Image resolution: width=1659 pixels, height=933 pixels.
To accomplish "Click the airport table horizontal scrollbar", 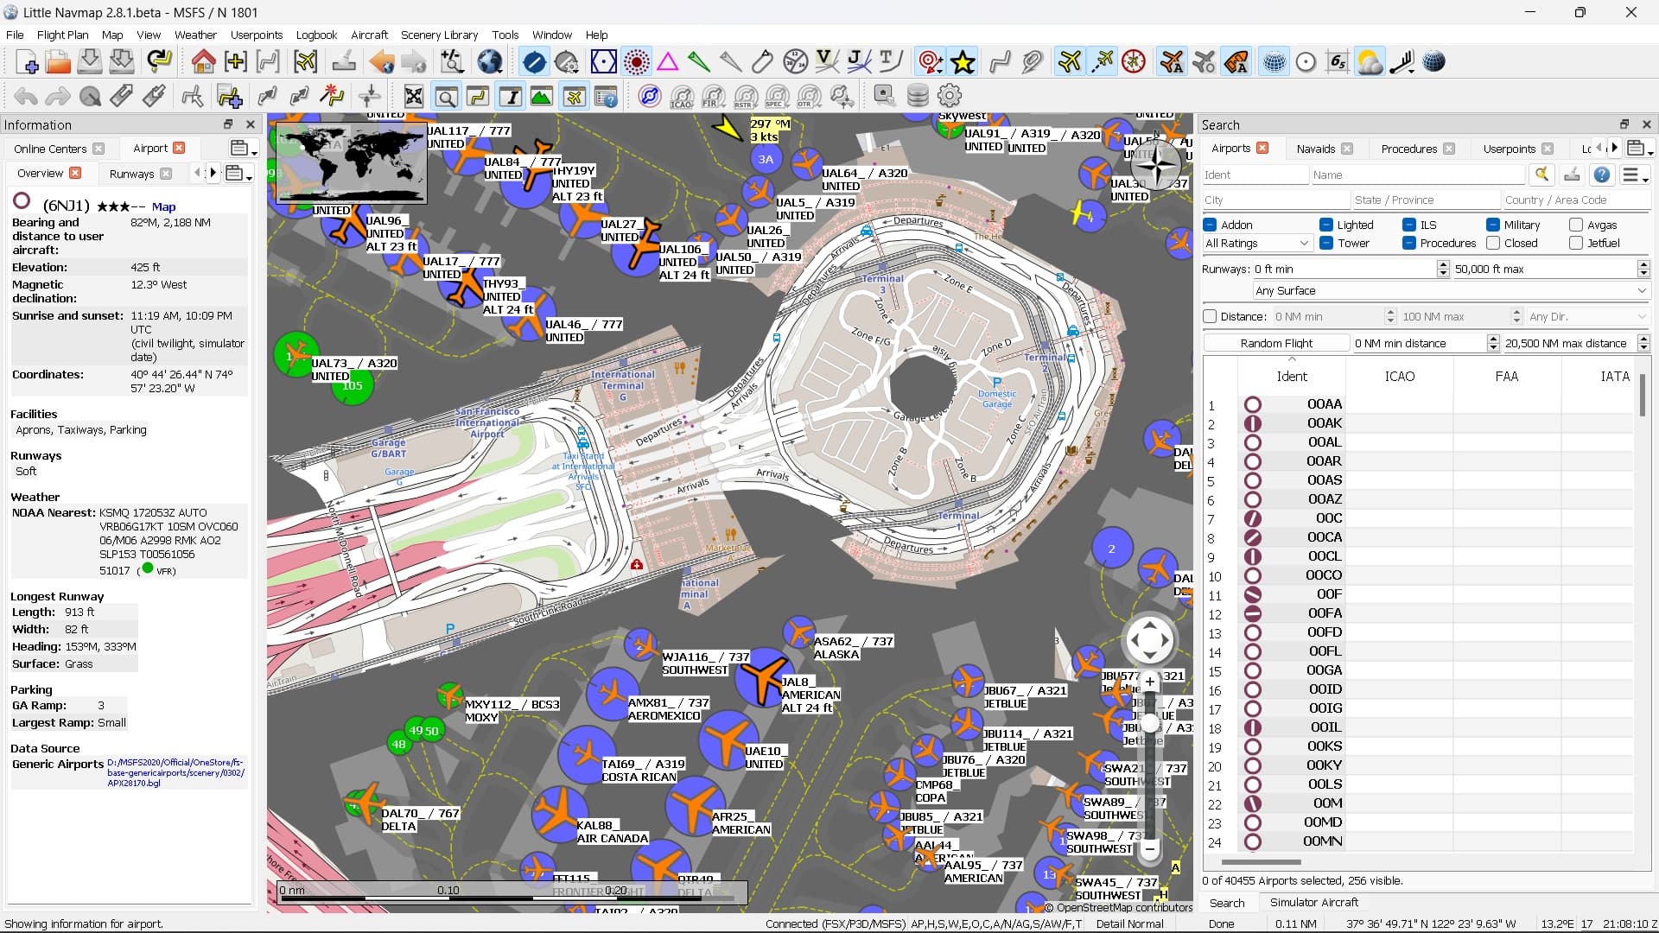I will [1261, 861].
